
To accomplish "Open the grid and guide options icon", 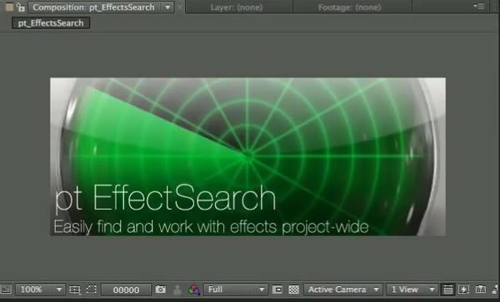I will [x=75, y=290].
